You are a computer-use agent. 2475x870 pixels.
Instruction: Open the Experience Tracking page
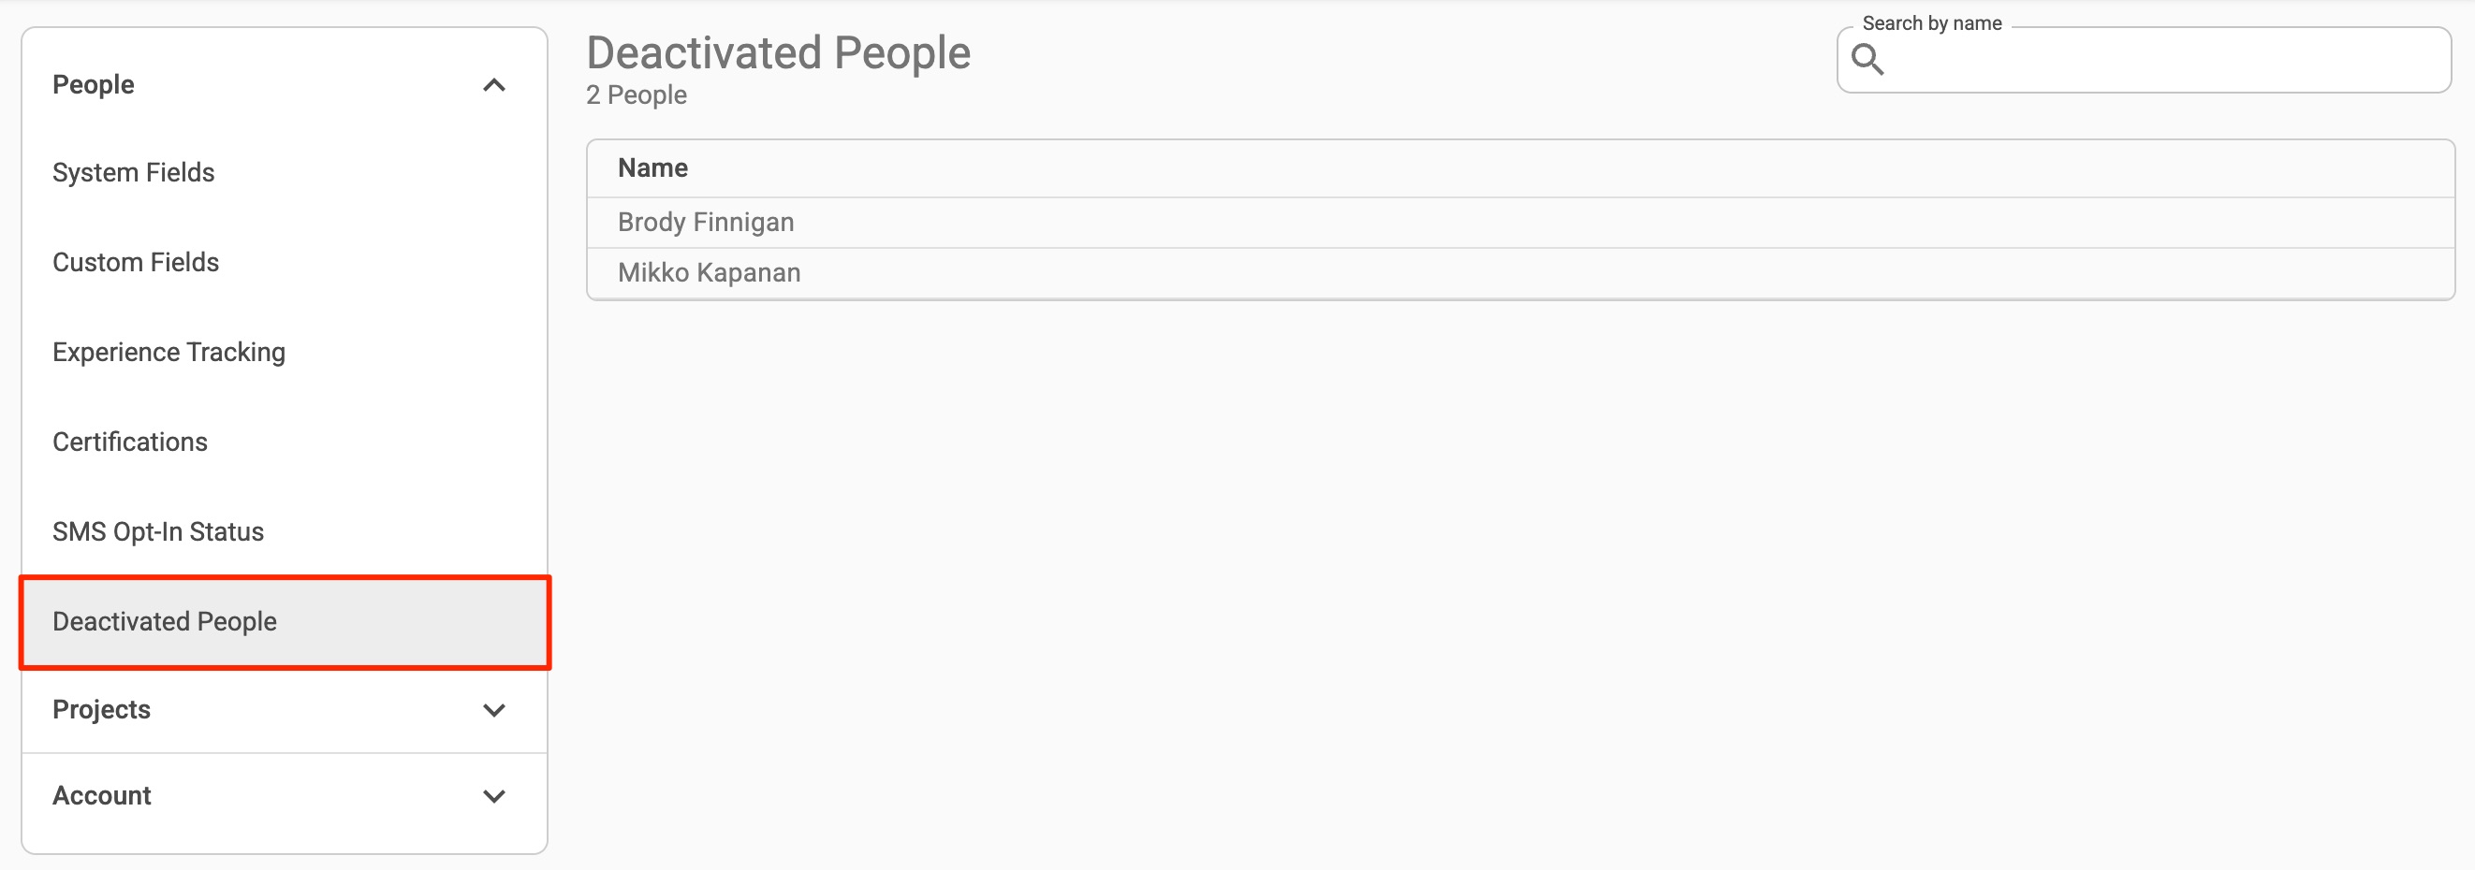169,353
